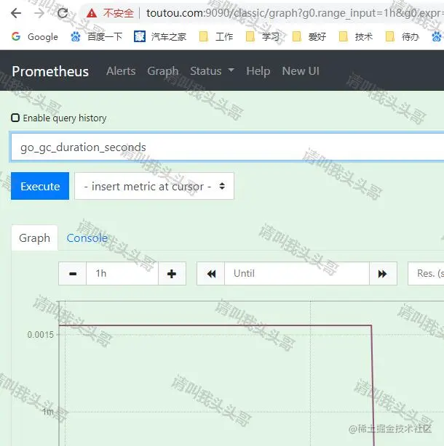
Task: Reload the page with the refresh icon
Action: (63, 13)
